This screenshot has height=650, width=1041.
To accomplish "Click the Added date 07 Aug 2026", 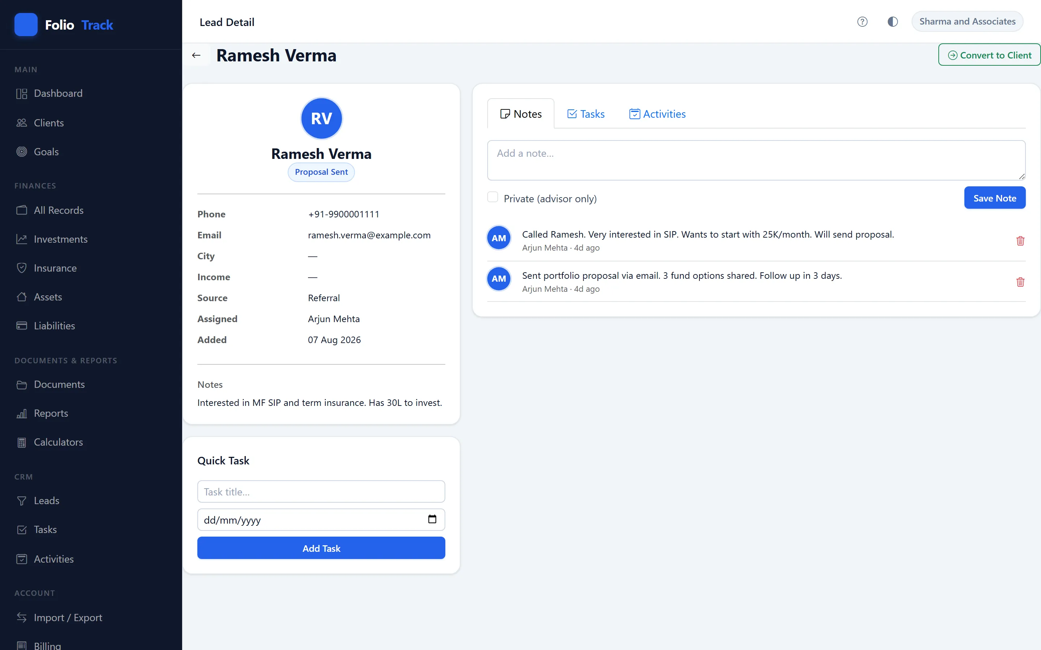I will (334, 339).
